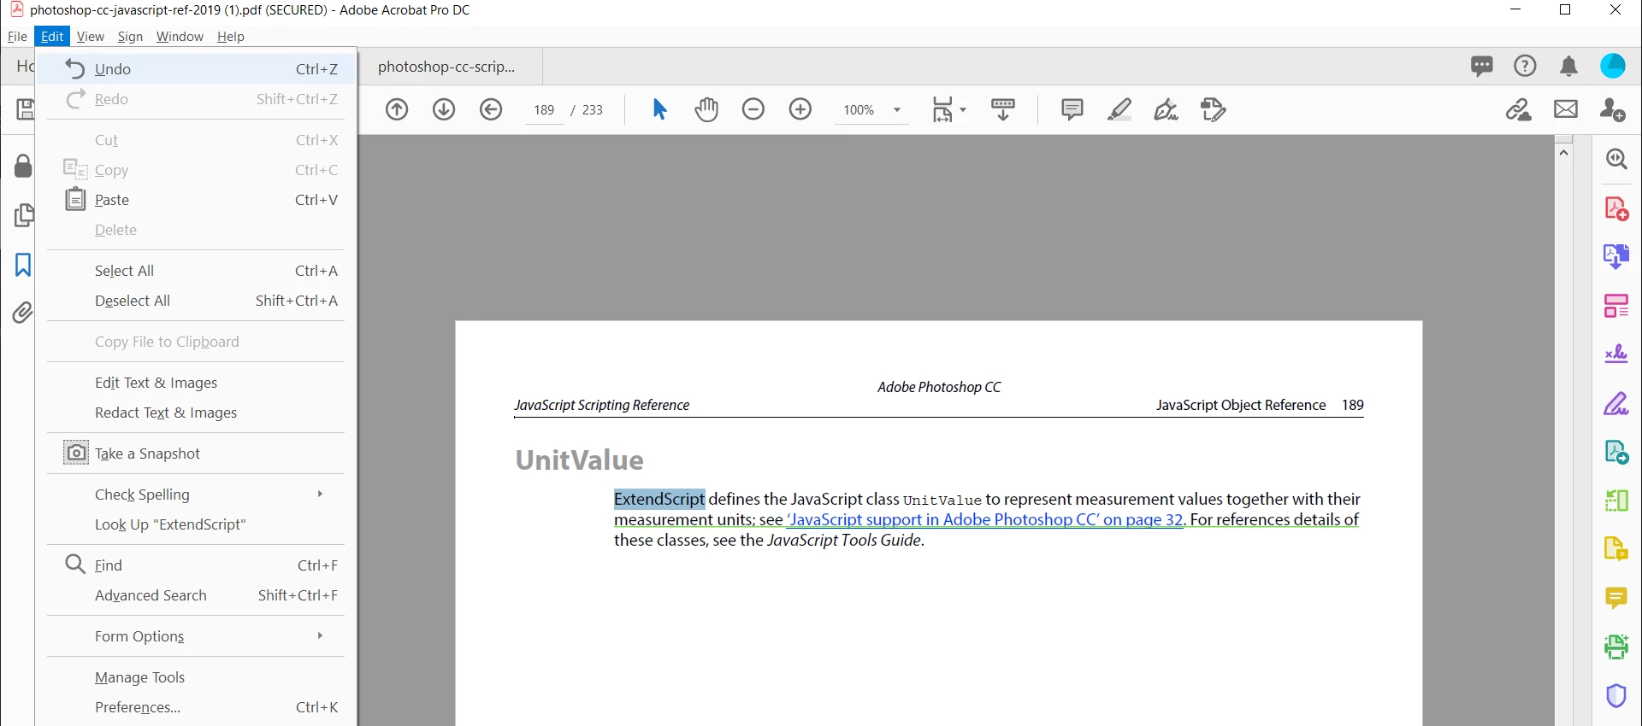Open Create PDF tool in right pane
This screenshot has width=1642, height=726.
point(1616,208)
